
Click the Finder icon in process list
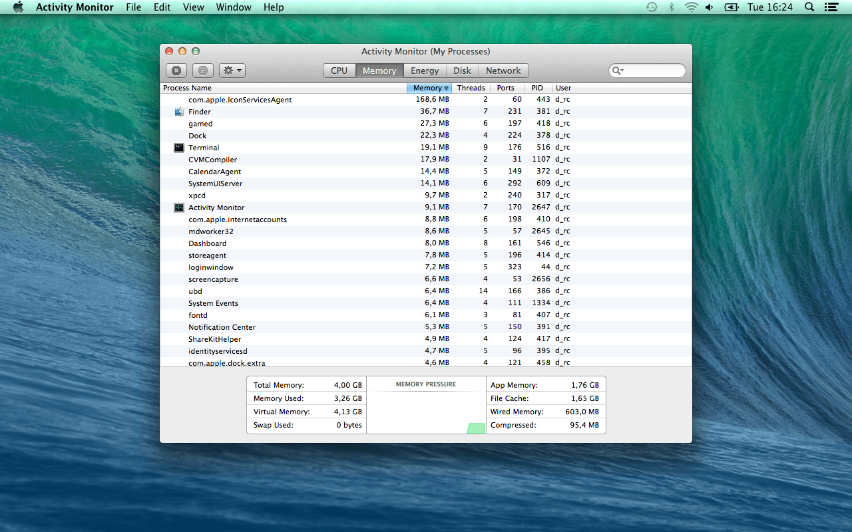[x=178, y=112]
